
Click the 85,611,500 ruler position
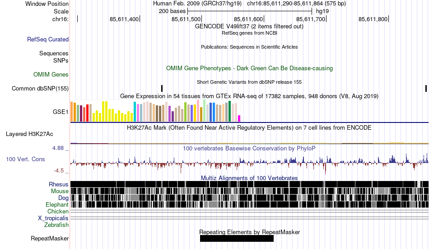click(186, 19)
